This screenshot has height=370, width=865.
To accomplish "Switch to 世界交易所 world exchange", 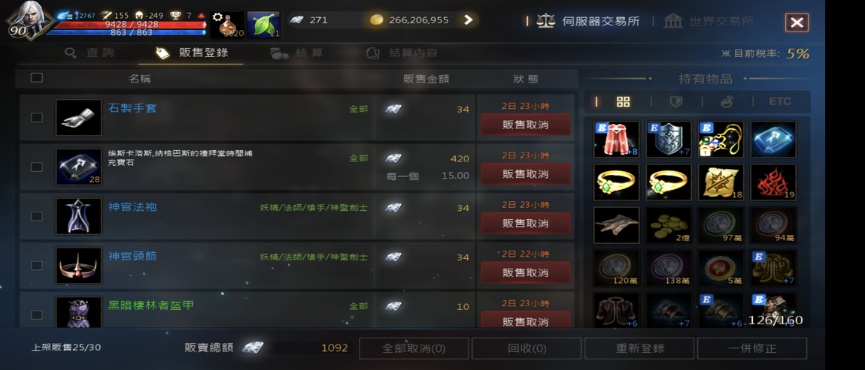I will tap(709, 22).
